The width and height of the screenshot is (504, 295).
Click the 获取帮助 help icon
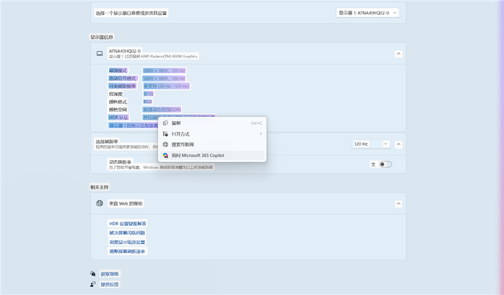(93, 274)
